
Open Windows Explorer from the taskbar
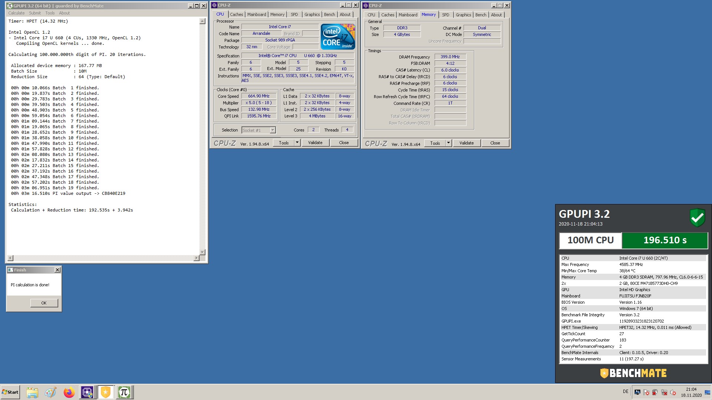click(32, 392)
